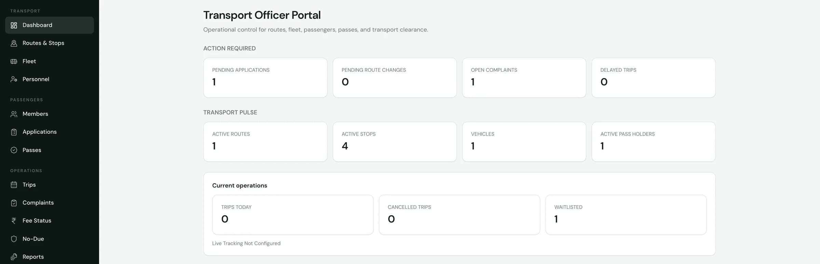Click the Trips Today tile
820x264 pixels.
coord(293,215)
